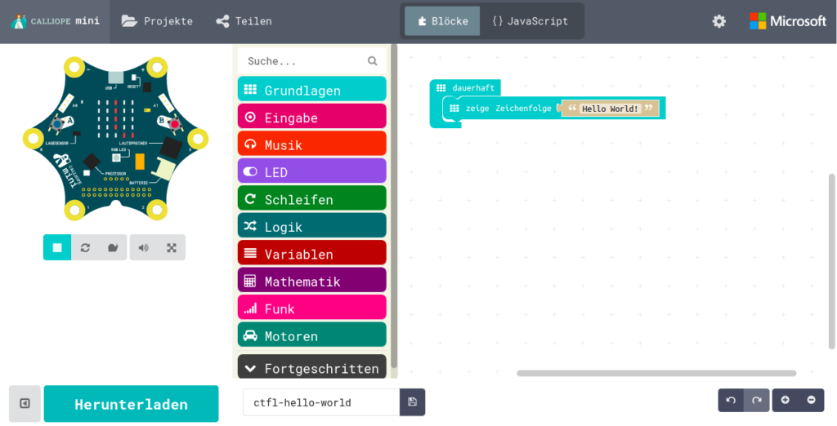Open the Projekte menu
Image resolution: width=837 pixels, height=426 pixels.
pos(158,21)
